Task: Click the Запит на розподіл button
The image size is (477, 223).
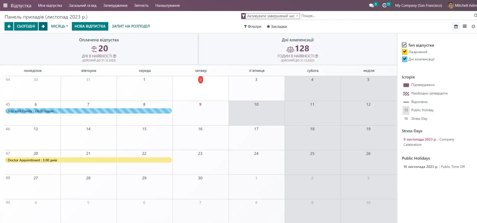Action: 131,26
